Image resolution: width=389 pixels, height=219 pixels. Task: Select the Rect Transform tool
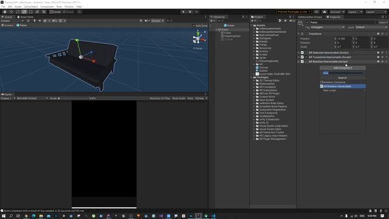tap(30, 12)
